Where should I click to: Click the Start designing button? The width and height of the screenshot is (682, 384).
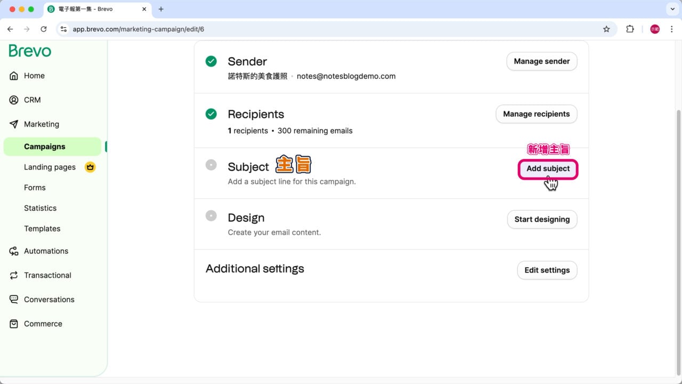tap(542, 219)
